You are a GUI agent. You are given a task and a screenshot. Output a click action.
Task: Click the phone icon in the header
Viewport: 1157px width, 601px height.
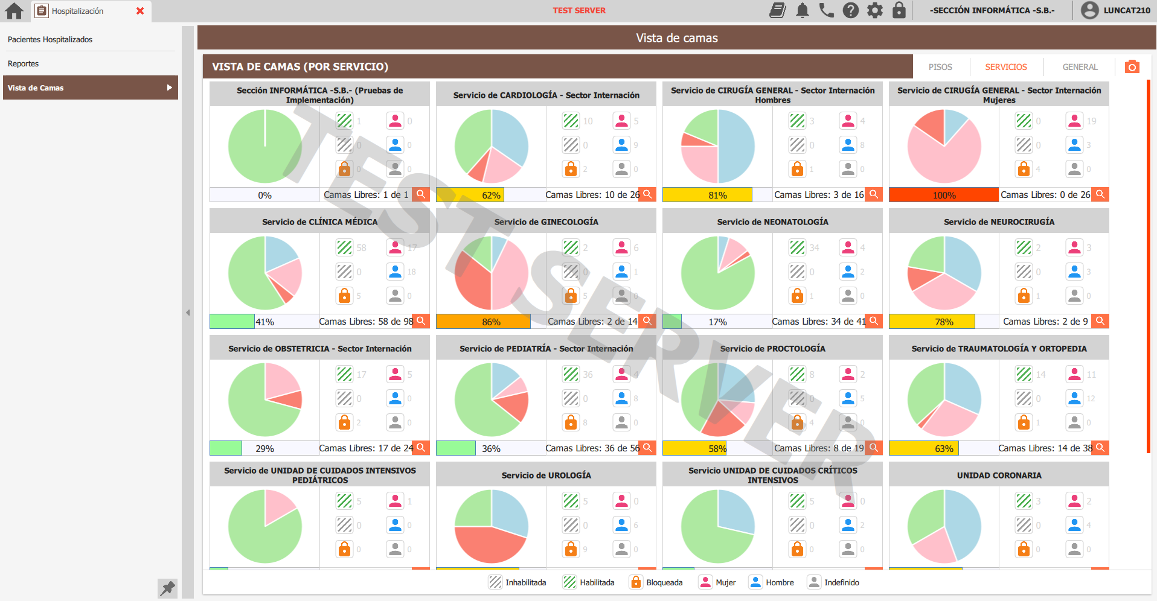pyautogui.click(x=826, y=10)
